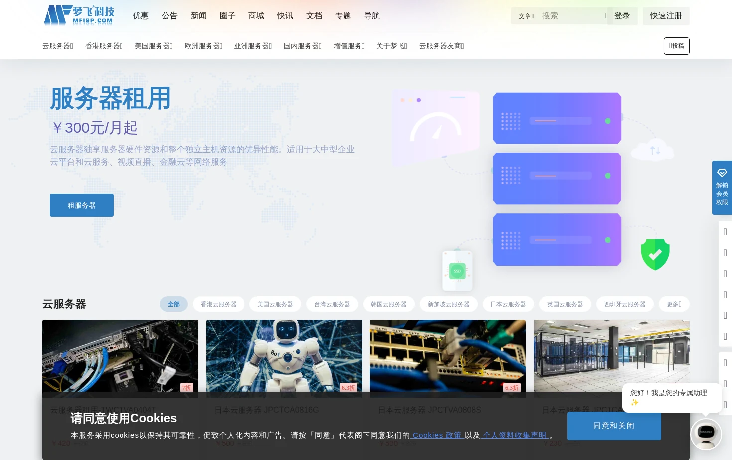Screen dimensions: 732x460
Task: Open 专题 in top navigation
Action: click(343, 16)
